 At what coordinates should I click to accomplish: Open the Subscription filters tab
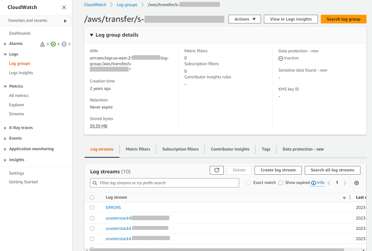point(180,149)
